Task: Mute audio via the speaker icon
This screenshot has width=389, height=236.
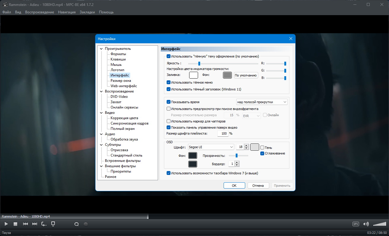Action: [366, 224]
